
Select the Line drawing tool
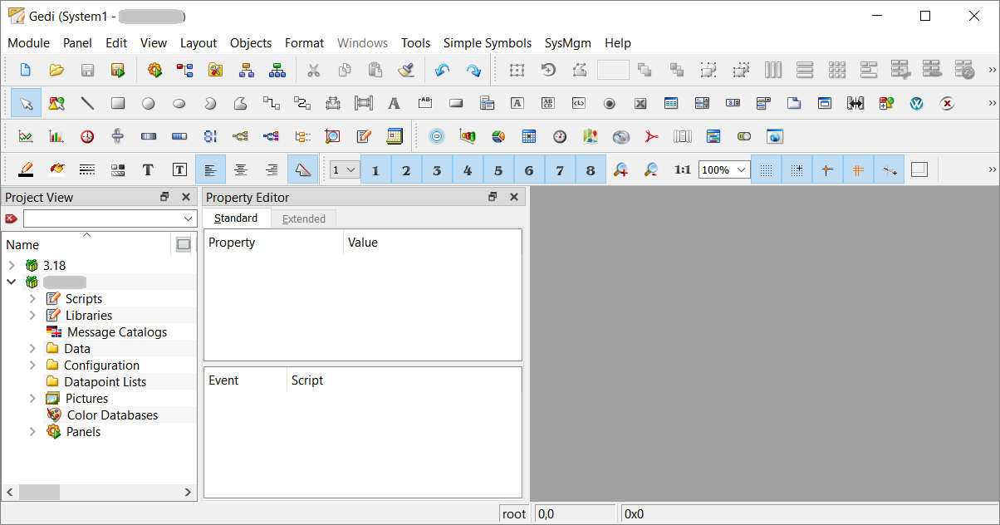point(87,103)
